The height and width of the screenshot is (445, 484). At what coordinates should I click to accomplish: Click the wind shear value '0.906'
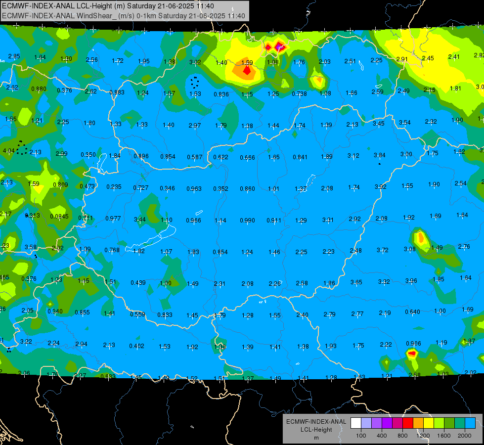point(413,344)
